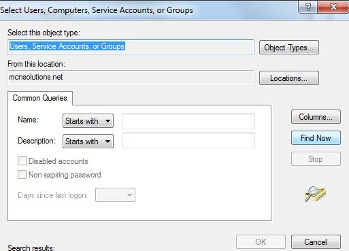Click the Search results label
Viewport: 349px width, 251px height.
tap(31, 248)
